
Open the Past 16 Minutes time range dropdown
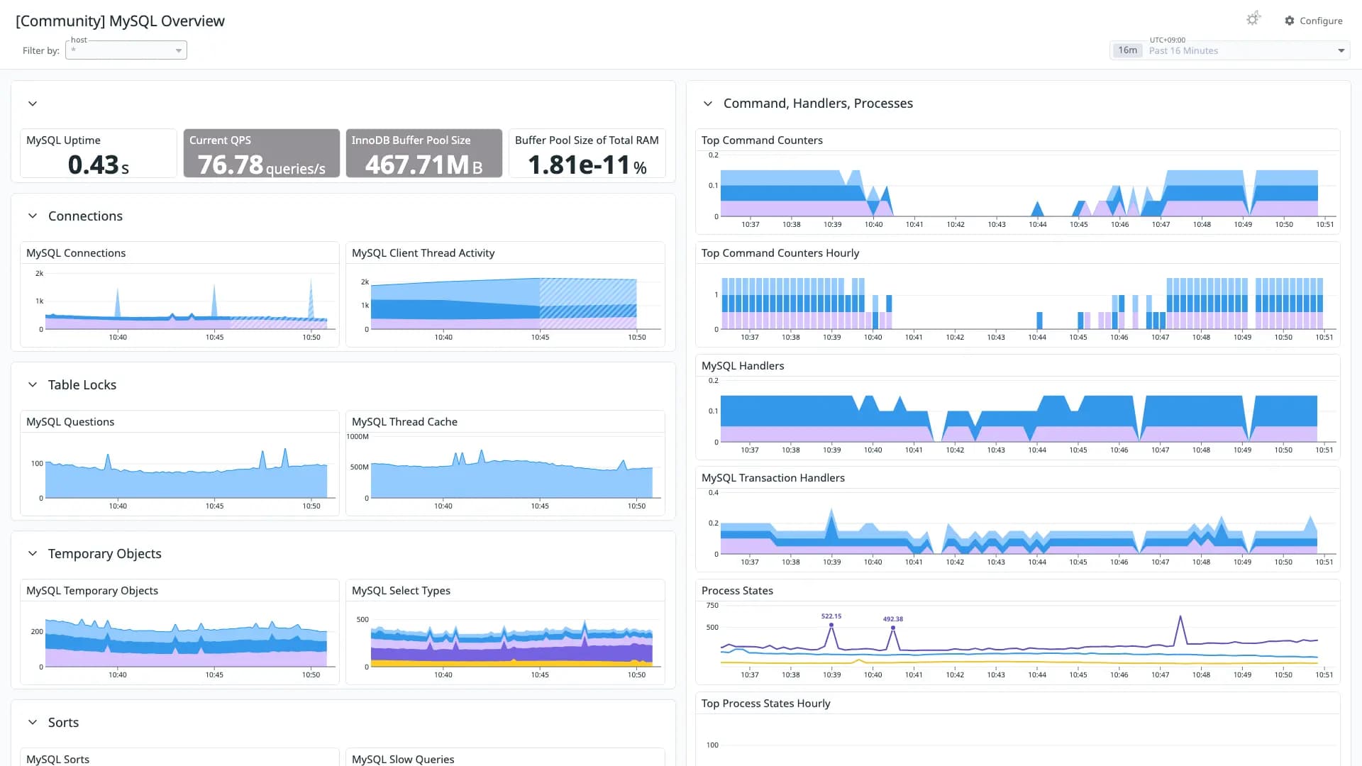1230,50
